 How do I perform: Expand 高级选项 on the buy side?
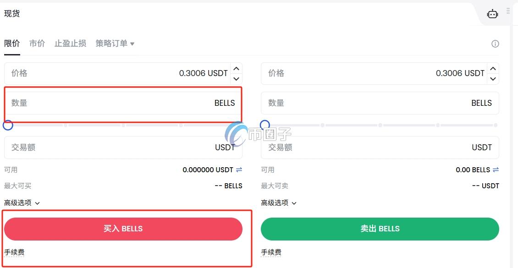[x=22, y=202]
